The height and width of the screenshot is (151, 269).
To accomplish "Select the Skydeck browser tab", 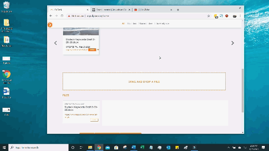I will coord(69,10).
